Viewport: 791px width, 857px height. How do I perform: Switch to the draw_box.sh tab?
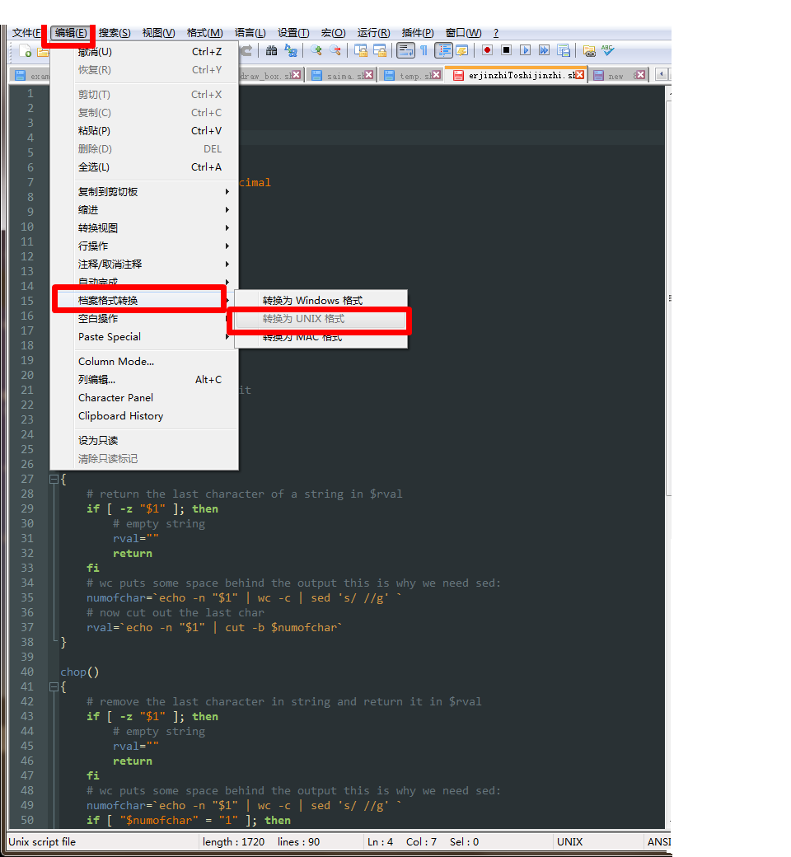(270, 76)
